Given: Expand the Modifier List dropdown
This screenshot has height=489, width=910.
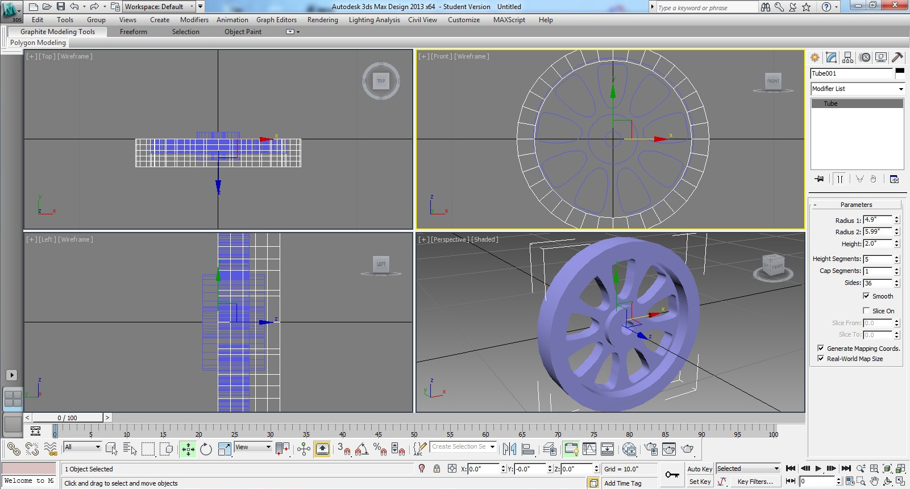Looking at the screenshot, I should click(857, 89).
